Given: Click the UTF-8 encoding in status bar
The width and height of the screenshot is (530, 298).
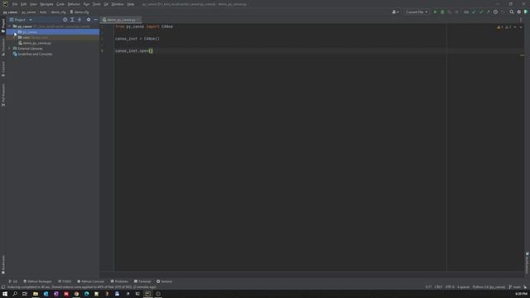Looking at the screenshot, I should [x=450, y=287].
